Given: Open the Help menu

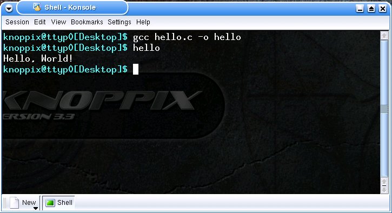Looking at the screenshot, I should coord(143,22).
